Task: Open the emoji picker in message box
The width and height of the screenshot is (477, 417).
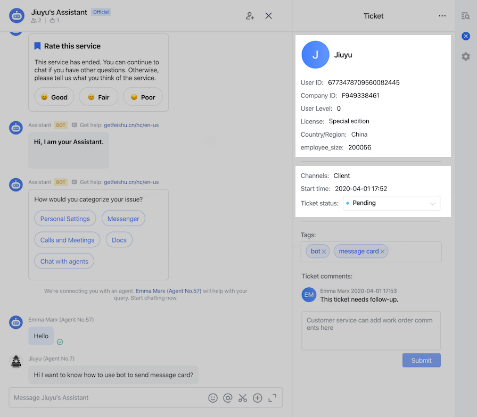Action: point(213,398)
